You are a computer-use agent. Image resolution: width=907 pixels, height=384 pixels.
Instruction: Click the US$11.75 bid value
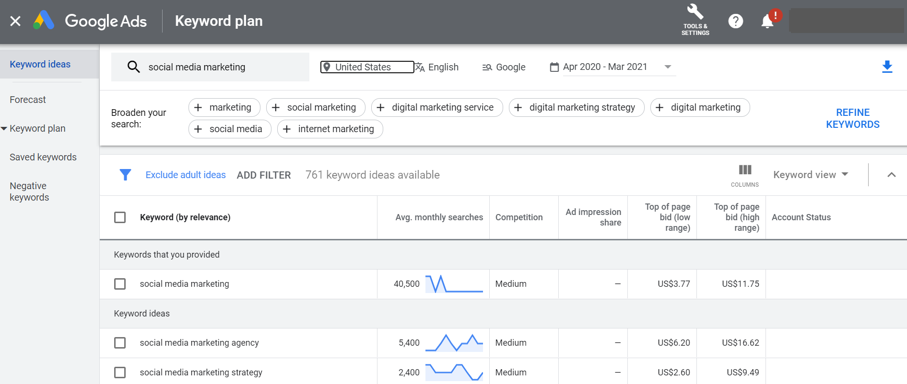(x=741, y=284)
